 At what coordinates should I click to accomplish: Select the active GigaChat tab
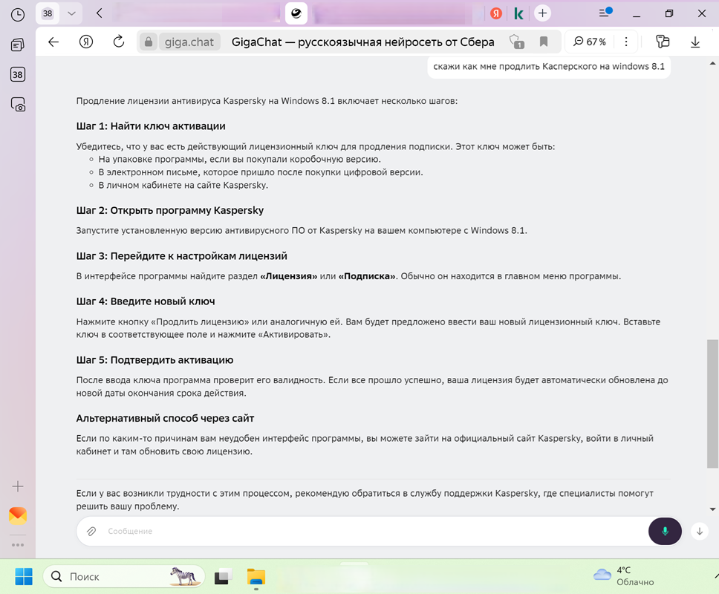[296, 13]
